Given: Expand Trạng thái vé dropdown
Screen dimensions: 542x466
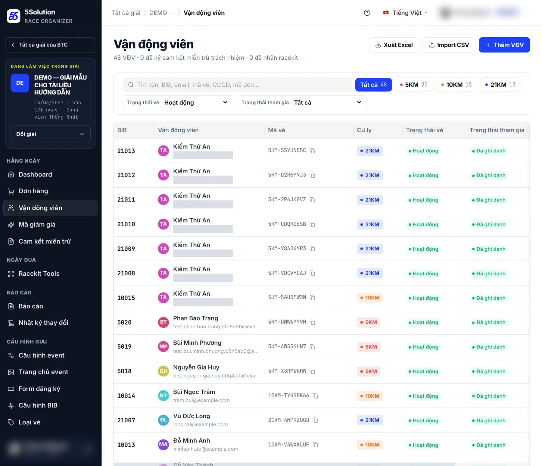Looking at the screenshot, I should pyautogui.click(x=178, y=102).
